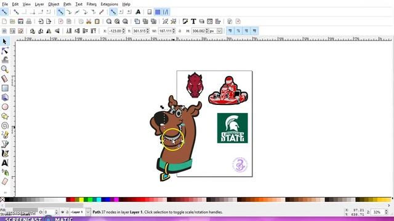The height and width of the screenshot is (221, 394).
Task: Select the Pencil freehand tool
Action: 5,135
